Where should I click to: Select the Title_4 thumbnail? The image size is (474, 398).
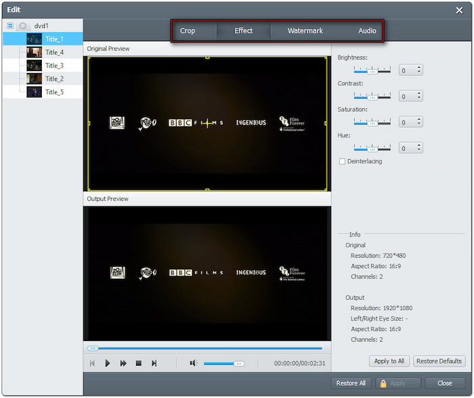pos(34,52)
